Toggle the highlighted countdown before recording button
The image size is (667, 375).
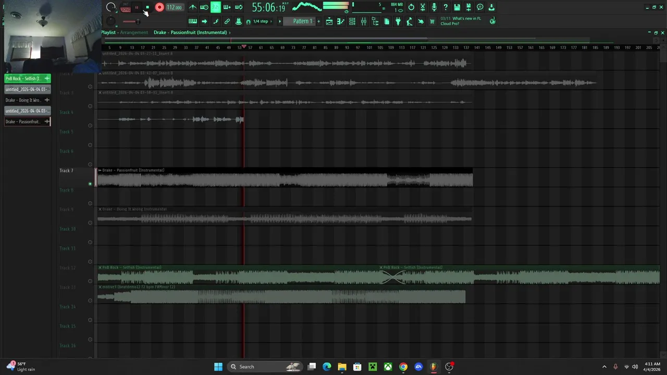coord(215,7)
